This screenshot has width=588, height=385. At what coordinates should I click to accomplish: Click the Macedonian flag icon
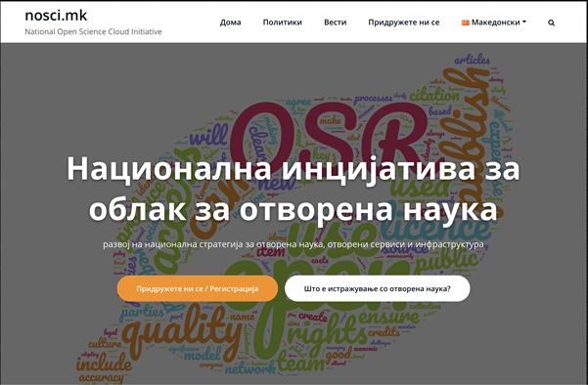pyautogui.click(x=465, y=22)
